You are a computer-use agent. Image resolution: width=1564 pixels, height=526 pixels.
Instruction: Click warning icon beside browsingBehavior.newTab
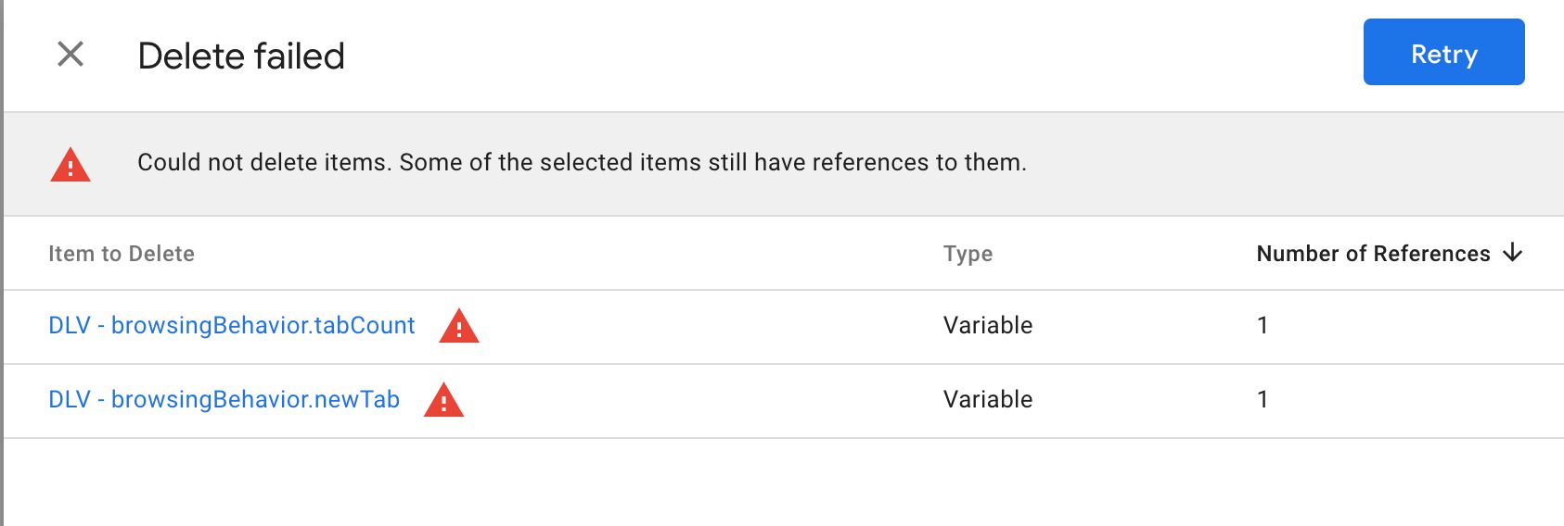[x=443, y=400]
